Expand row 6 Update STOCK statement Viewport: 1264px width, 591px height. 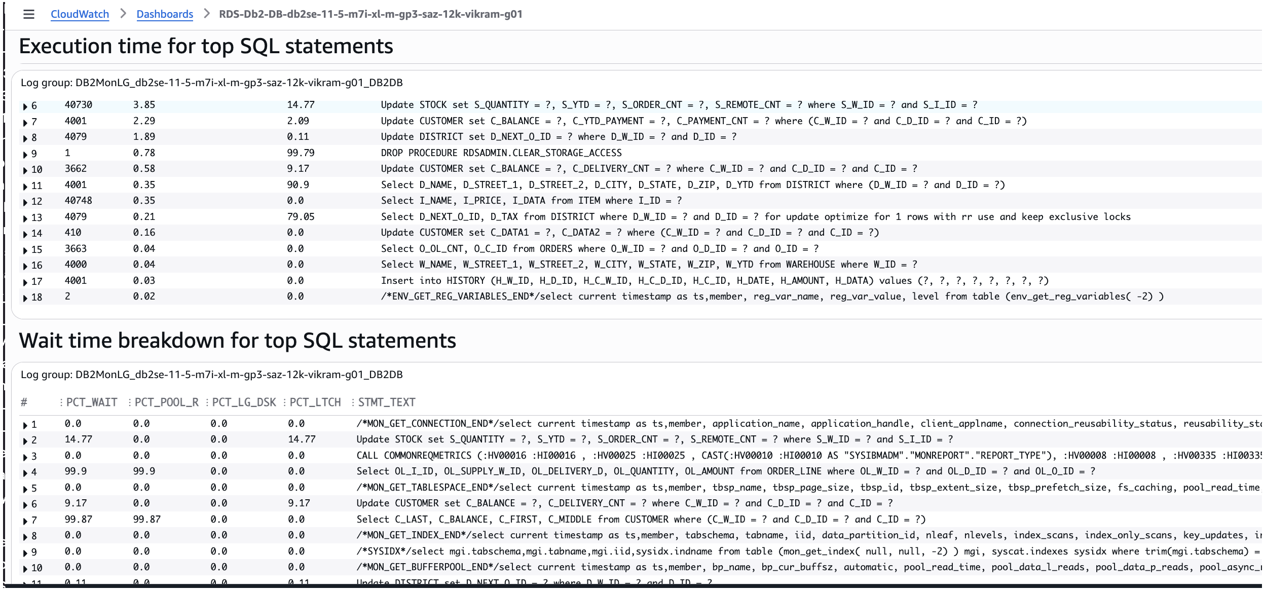[x=25, y=106]
